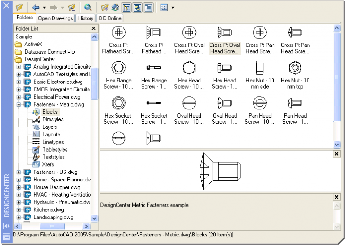The image size is (345, 245).
Task: Click the grey Forward arrow
Action: [54, 8]
